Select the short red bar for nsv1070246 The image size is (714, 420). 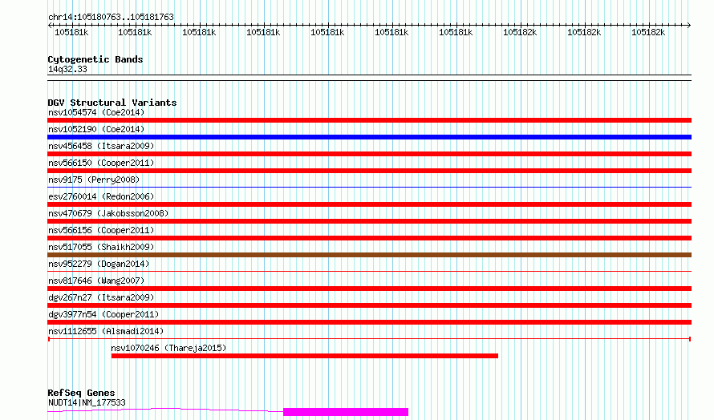[305, 356]
